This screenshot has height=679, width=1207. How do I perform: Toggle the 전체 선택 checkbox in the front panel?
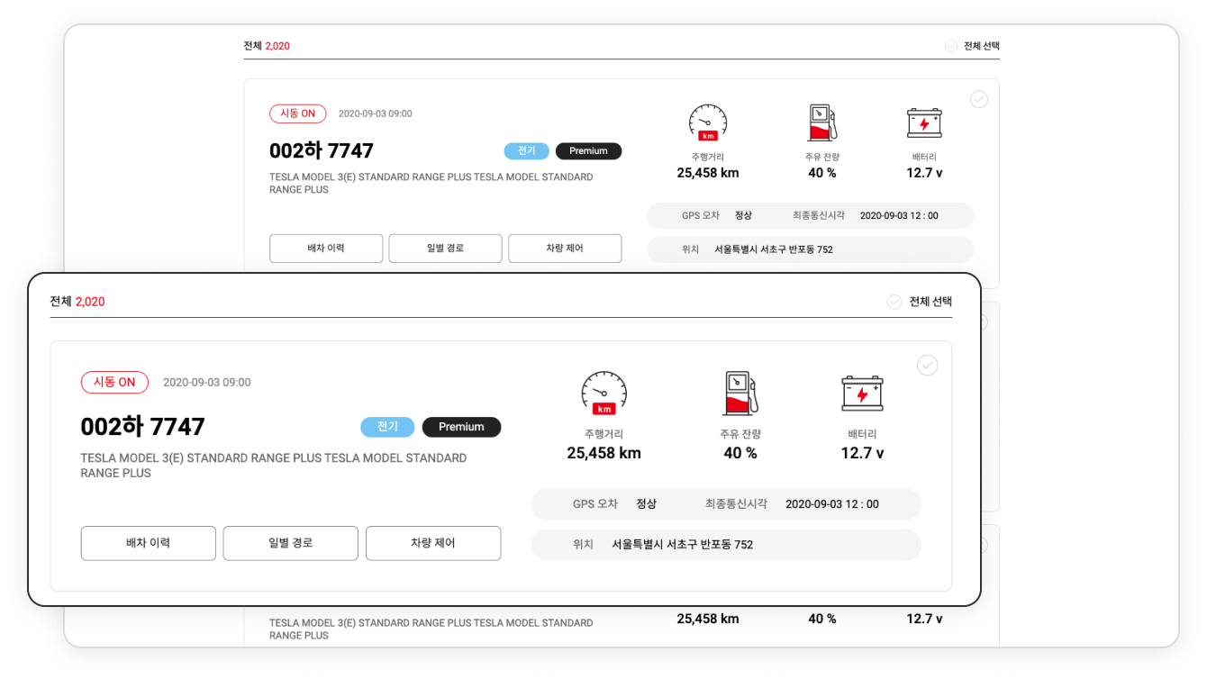(894, 302)
